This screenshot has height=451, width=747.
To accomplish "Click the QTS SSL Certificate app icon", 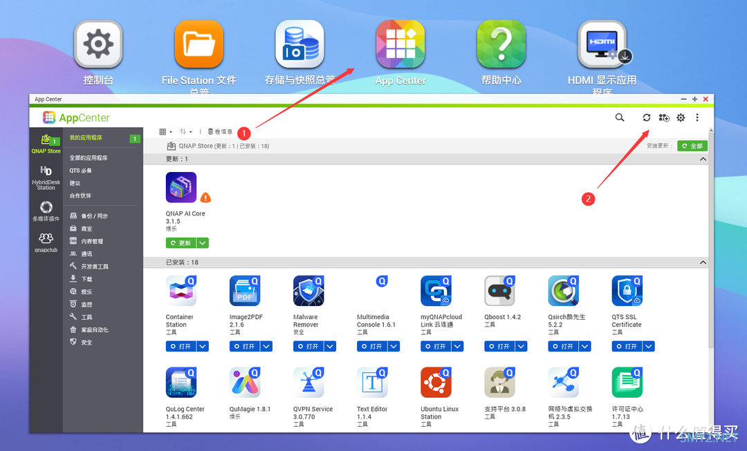I will coord(627,291).
